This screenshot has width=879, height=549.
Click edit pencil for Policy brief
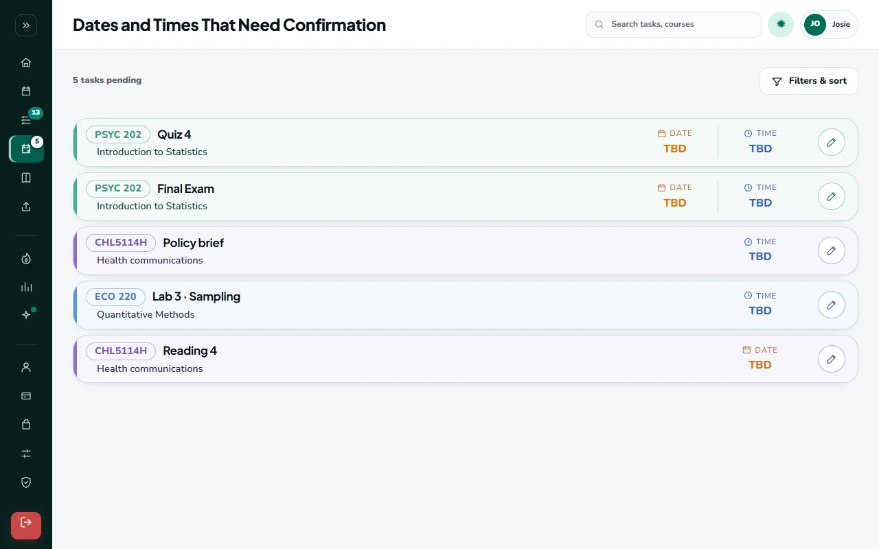click(x=832, y=250)
